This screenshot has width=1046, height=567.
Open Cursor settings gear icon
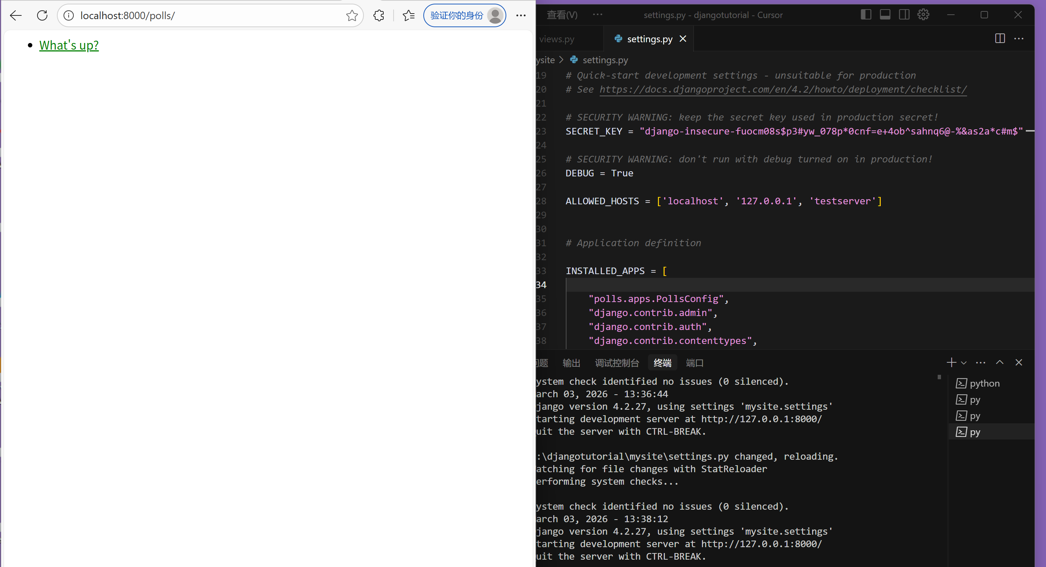923,15
